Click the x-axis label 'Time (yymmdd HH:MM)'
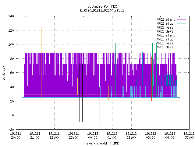 click(x=102, y=143)
